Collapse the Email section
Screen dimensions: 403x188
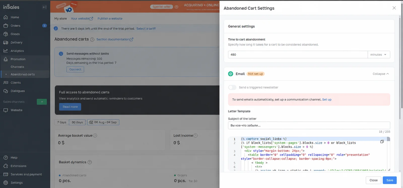point(381,74)
